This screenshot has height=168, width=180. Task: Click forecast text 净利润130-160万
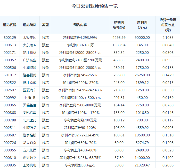(80, 45)
